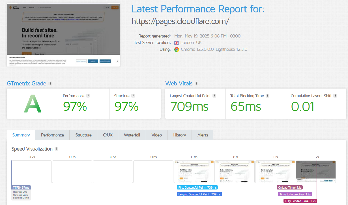
Task: Click the Web Vitals heading
Action: point(179,83)
